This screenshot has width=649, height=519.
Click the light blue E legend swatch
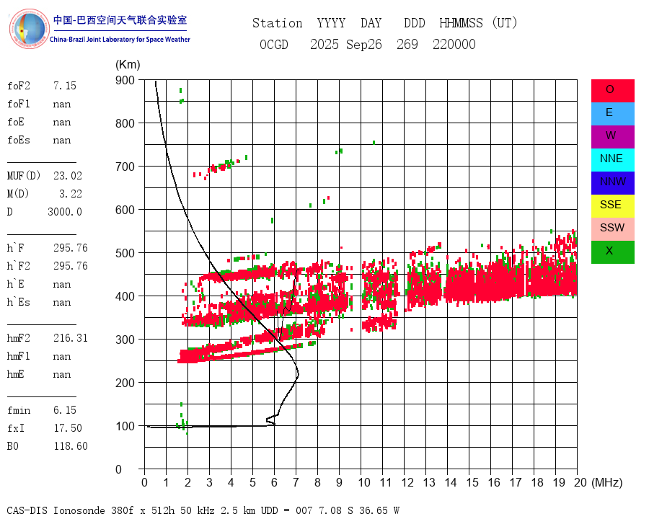612,114
